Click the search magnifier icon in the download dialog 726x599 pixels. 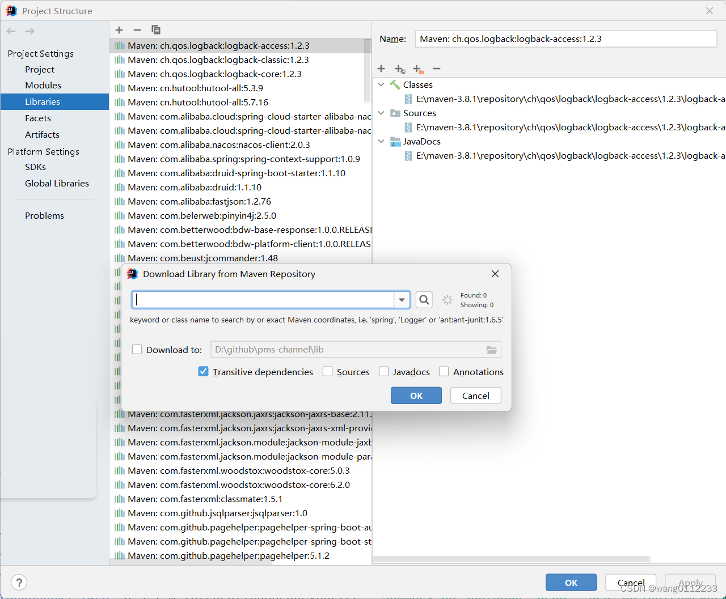(x=424, y=299)
